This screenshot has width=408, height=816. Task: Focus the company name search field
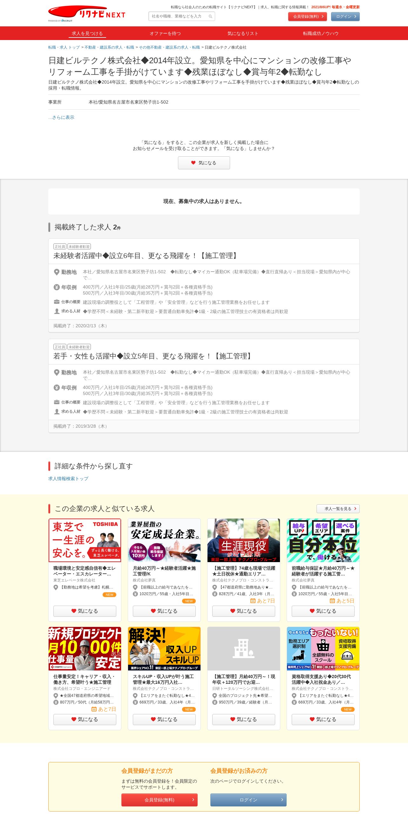[181, 16]
